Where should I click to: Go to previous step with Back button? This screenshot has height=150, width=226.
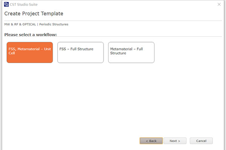[151, 141]
